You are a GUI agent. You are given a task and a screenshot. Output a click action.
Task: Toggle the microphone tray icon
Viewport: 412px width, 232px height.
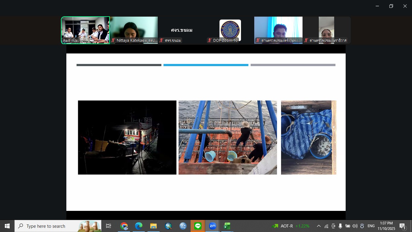(341, 226)
